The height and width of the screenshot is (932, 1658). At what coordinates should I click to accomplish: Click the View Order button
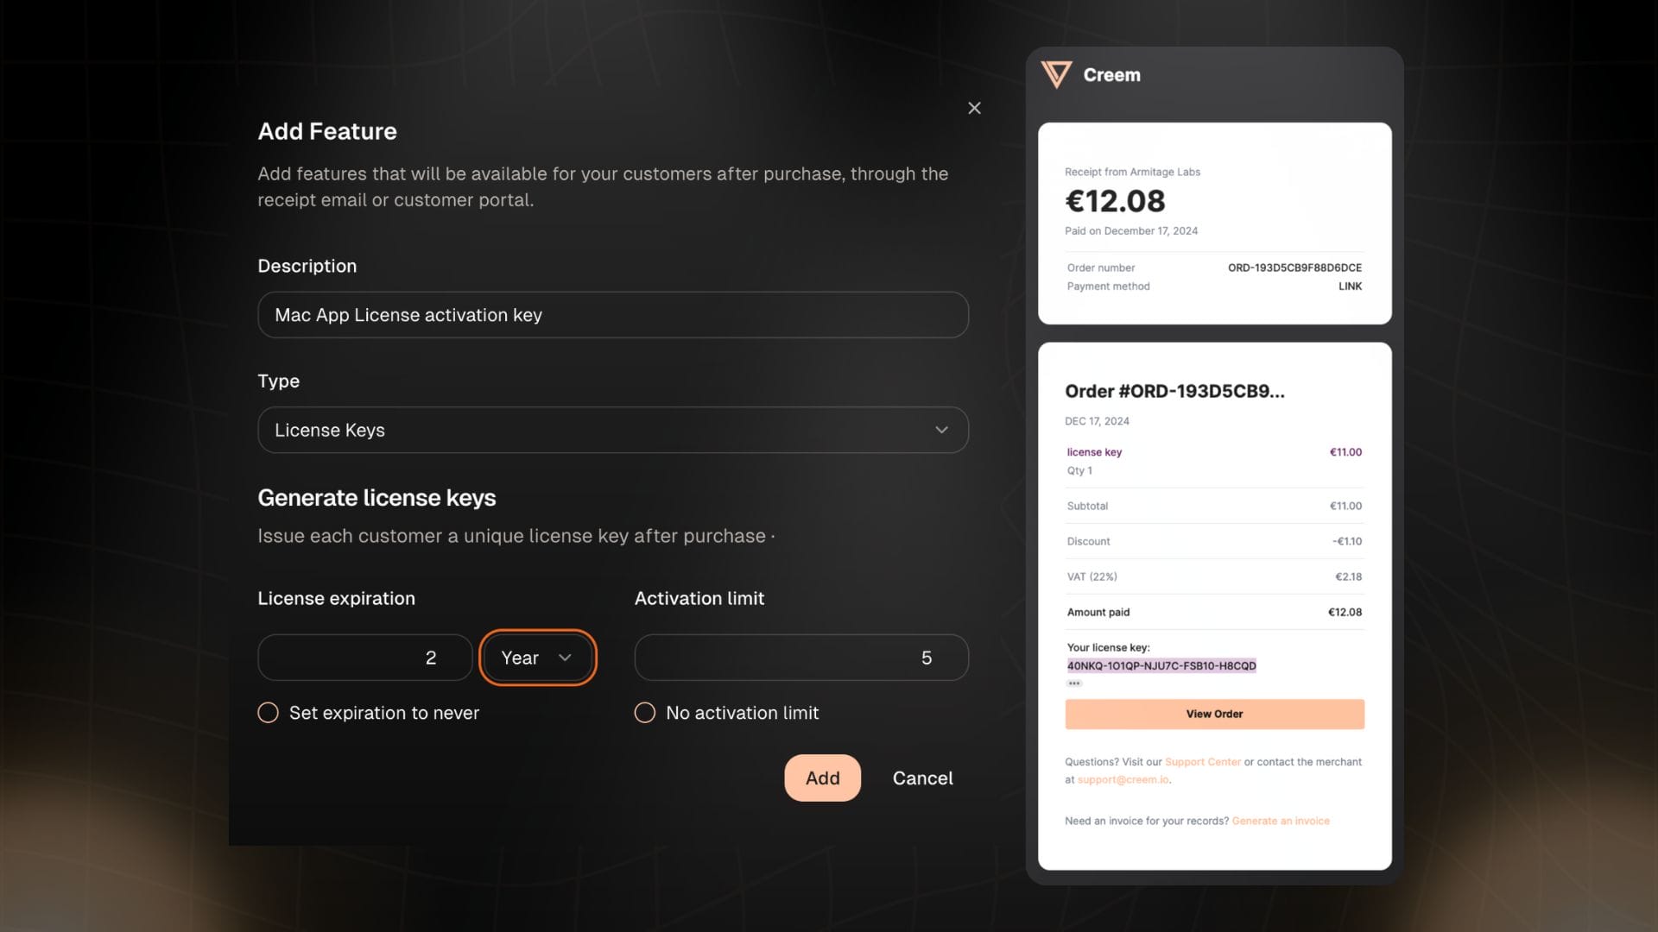pos(1214,714)
